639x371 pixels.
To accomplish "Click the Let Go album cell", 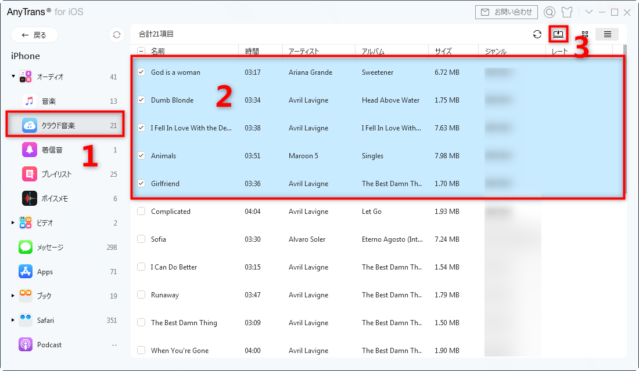I will point(371,212).
